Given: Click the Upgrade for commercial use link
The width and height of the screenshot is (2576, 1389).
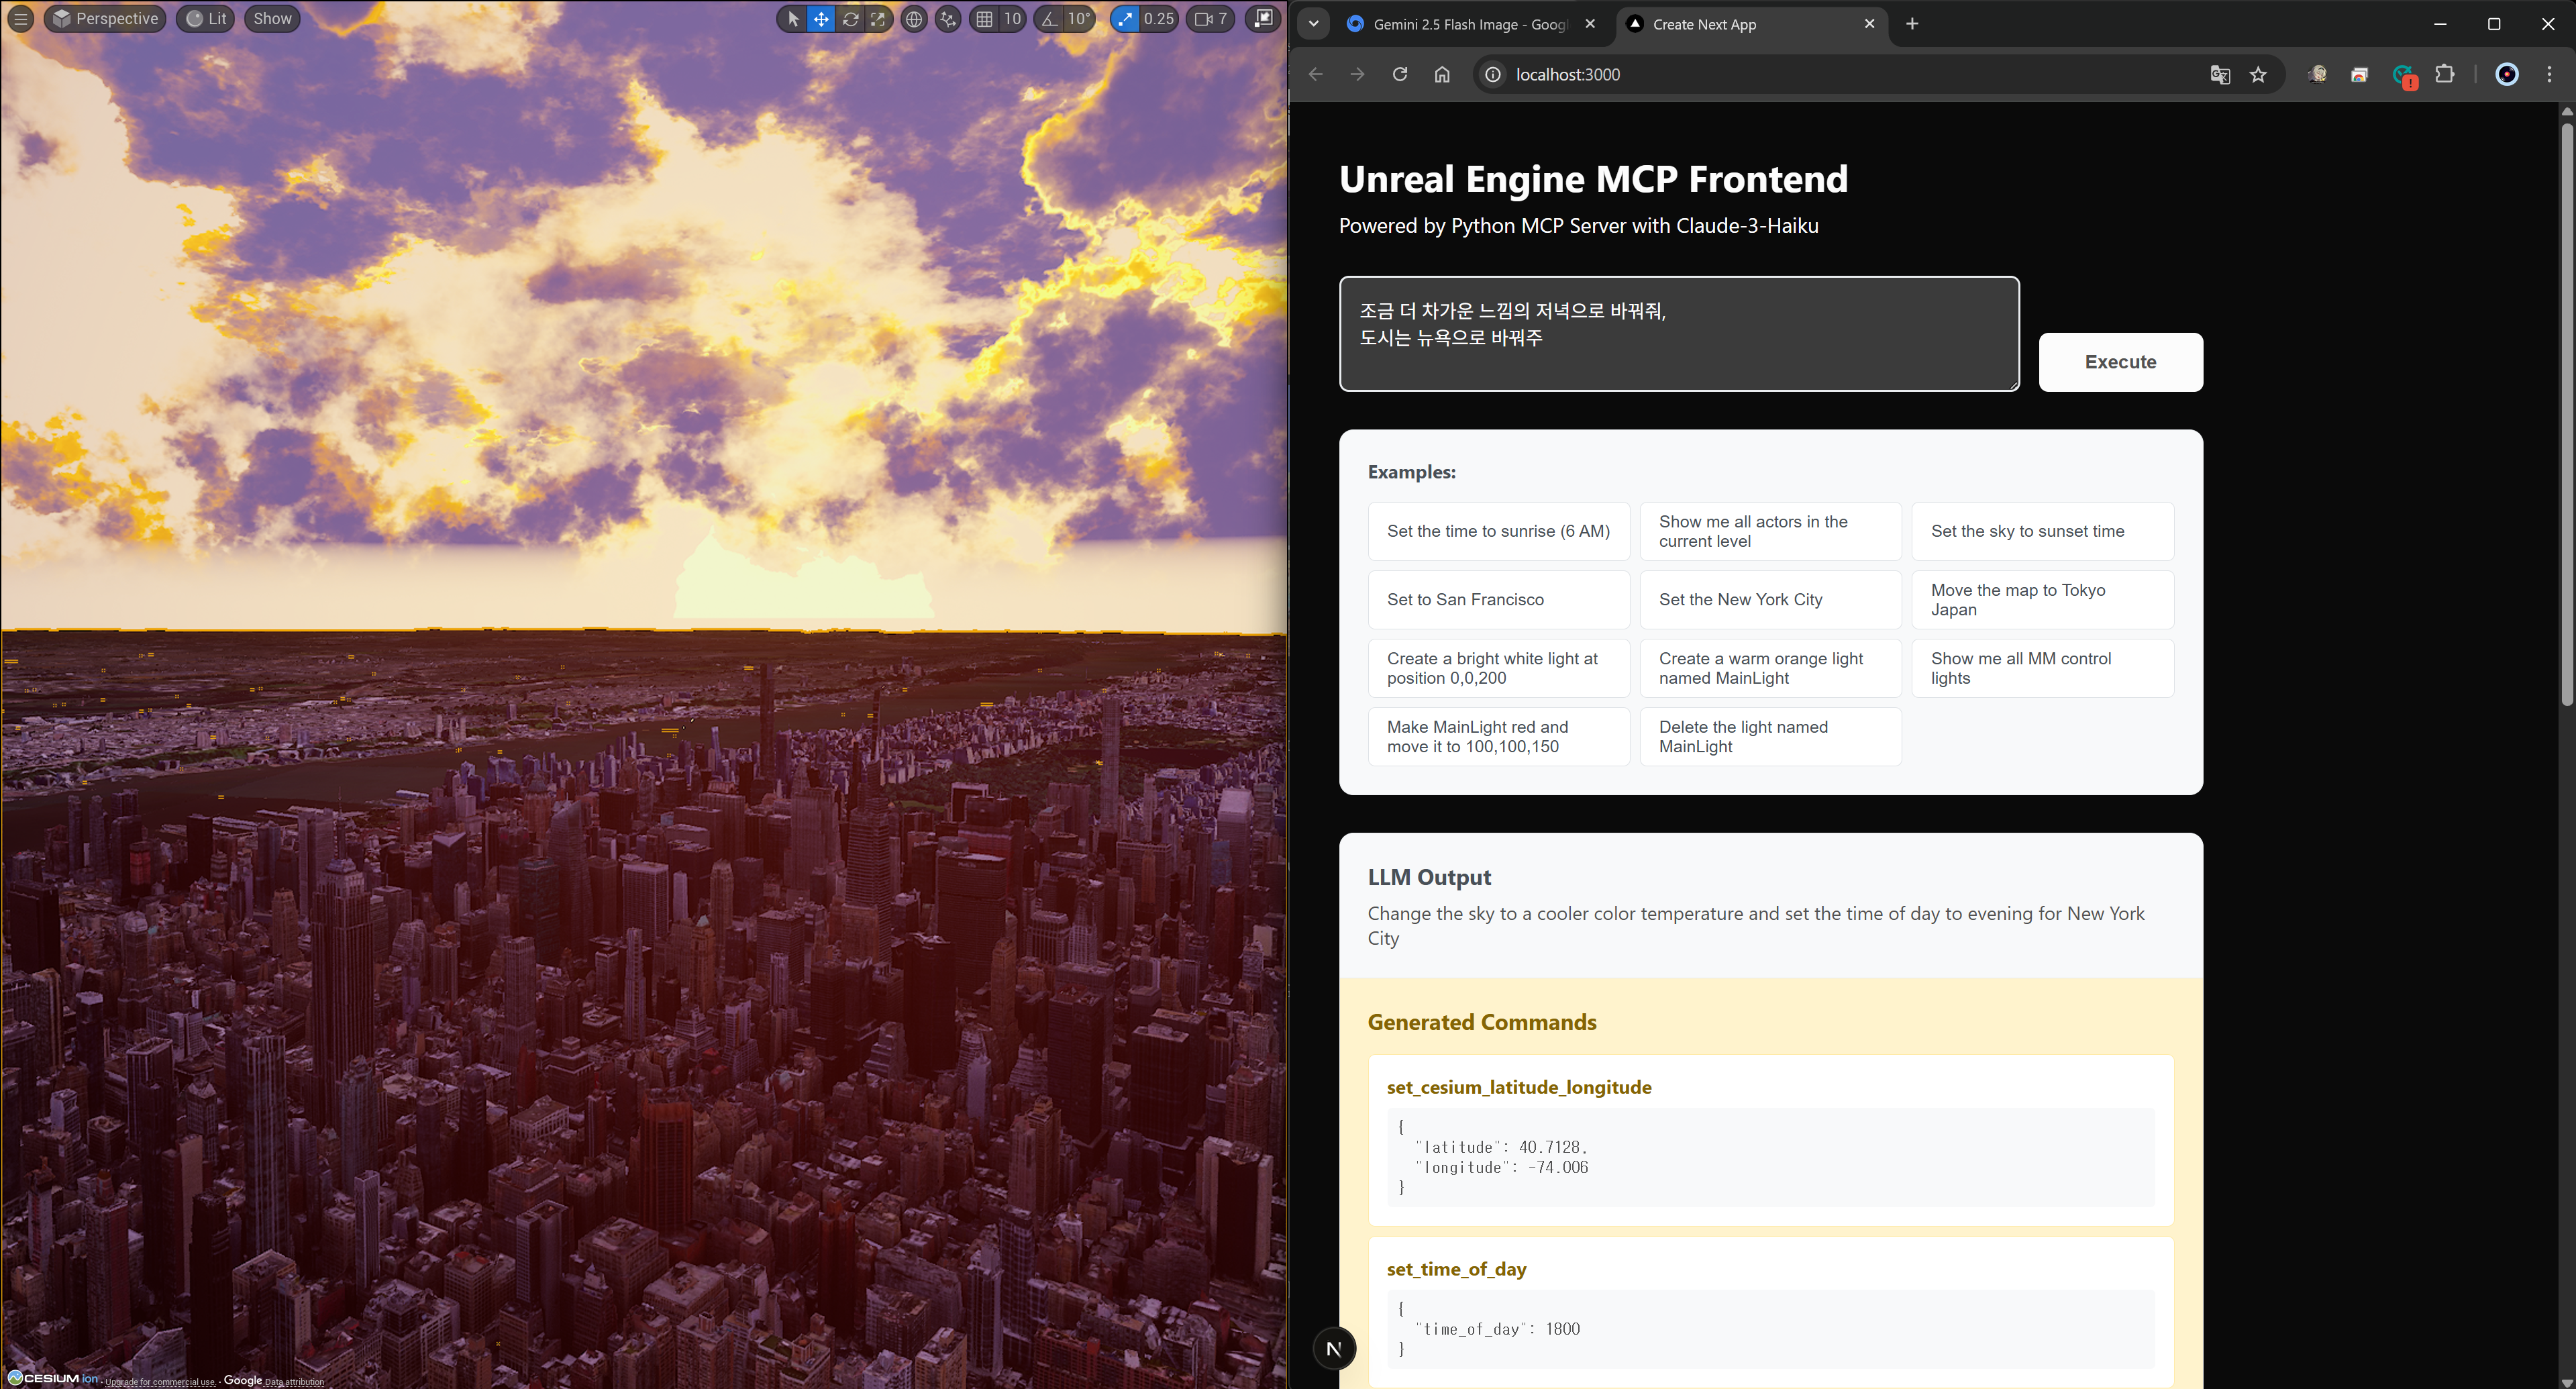Looking at the screenshot, I should tap(160, 1381).
